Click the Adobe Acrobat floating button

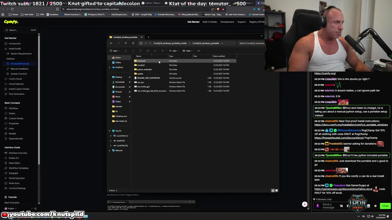tap(304, 204)
